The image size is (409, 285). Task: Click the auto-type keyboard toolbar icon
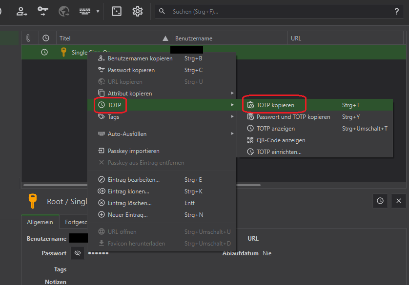tap(85, 11)
